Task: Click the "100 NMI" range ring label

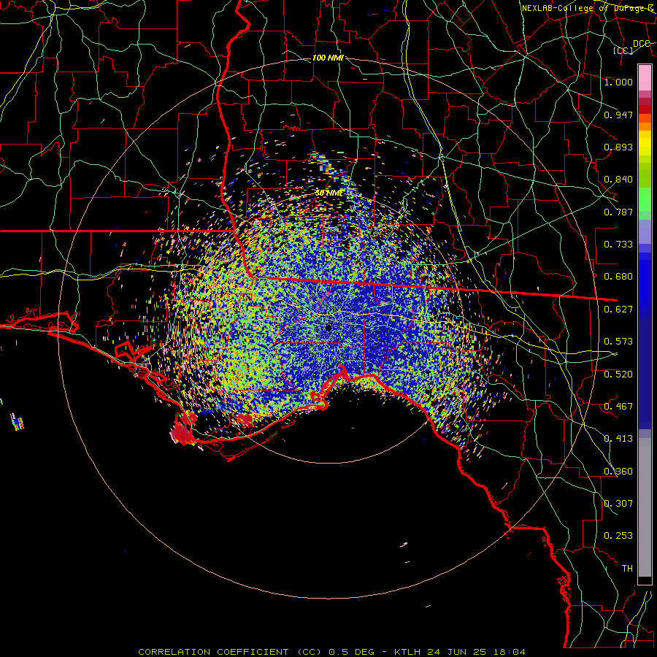Action: pyautogui.click(x=328, y=58)
